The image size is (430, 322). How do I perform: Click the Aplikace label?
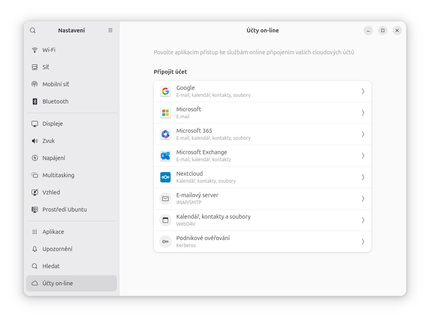click(x=53, y=232)
